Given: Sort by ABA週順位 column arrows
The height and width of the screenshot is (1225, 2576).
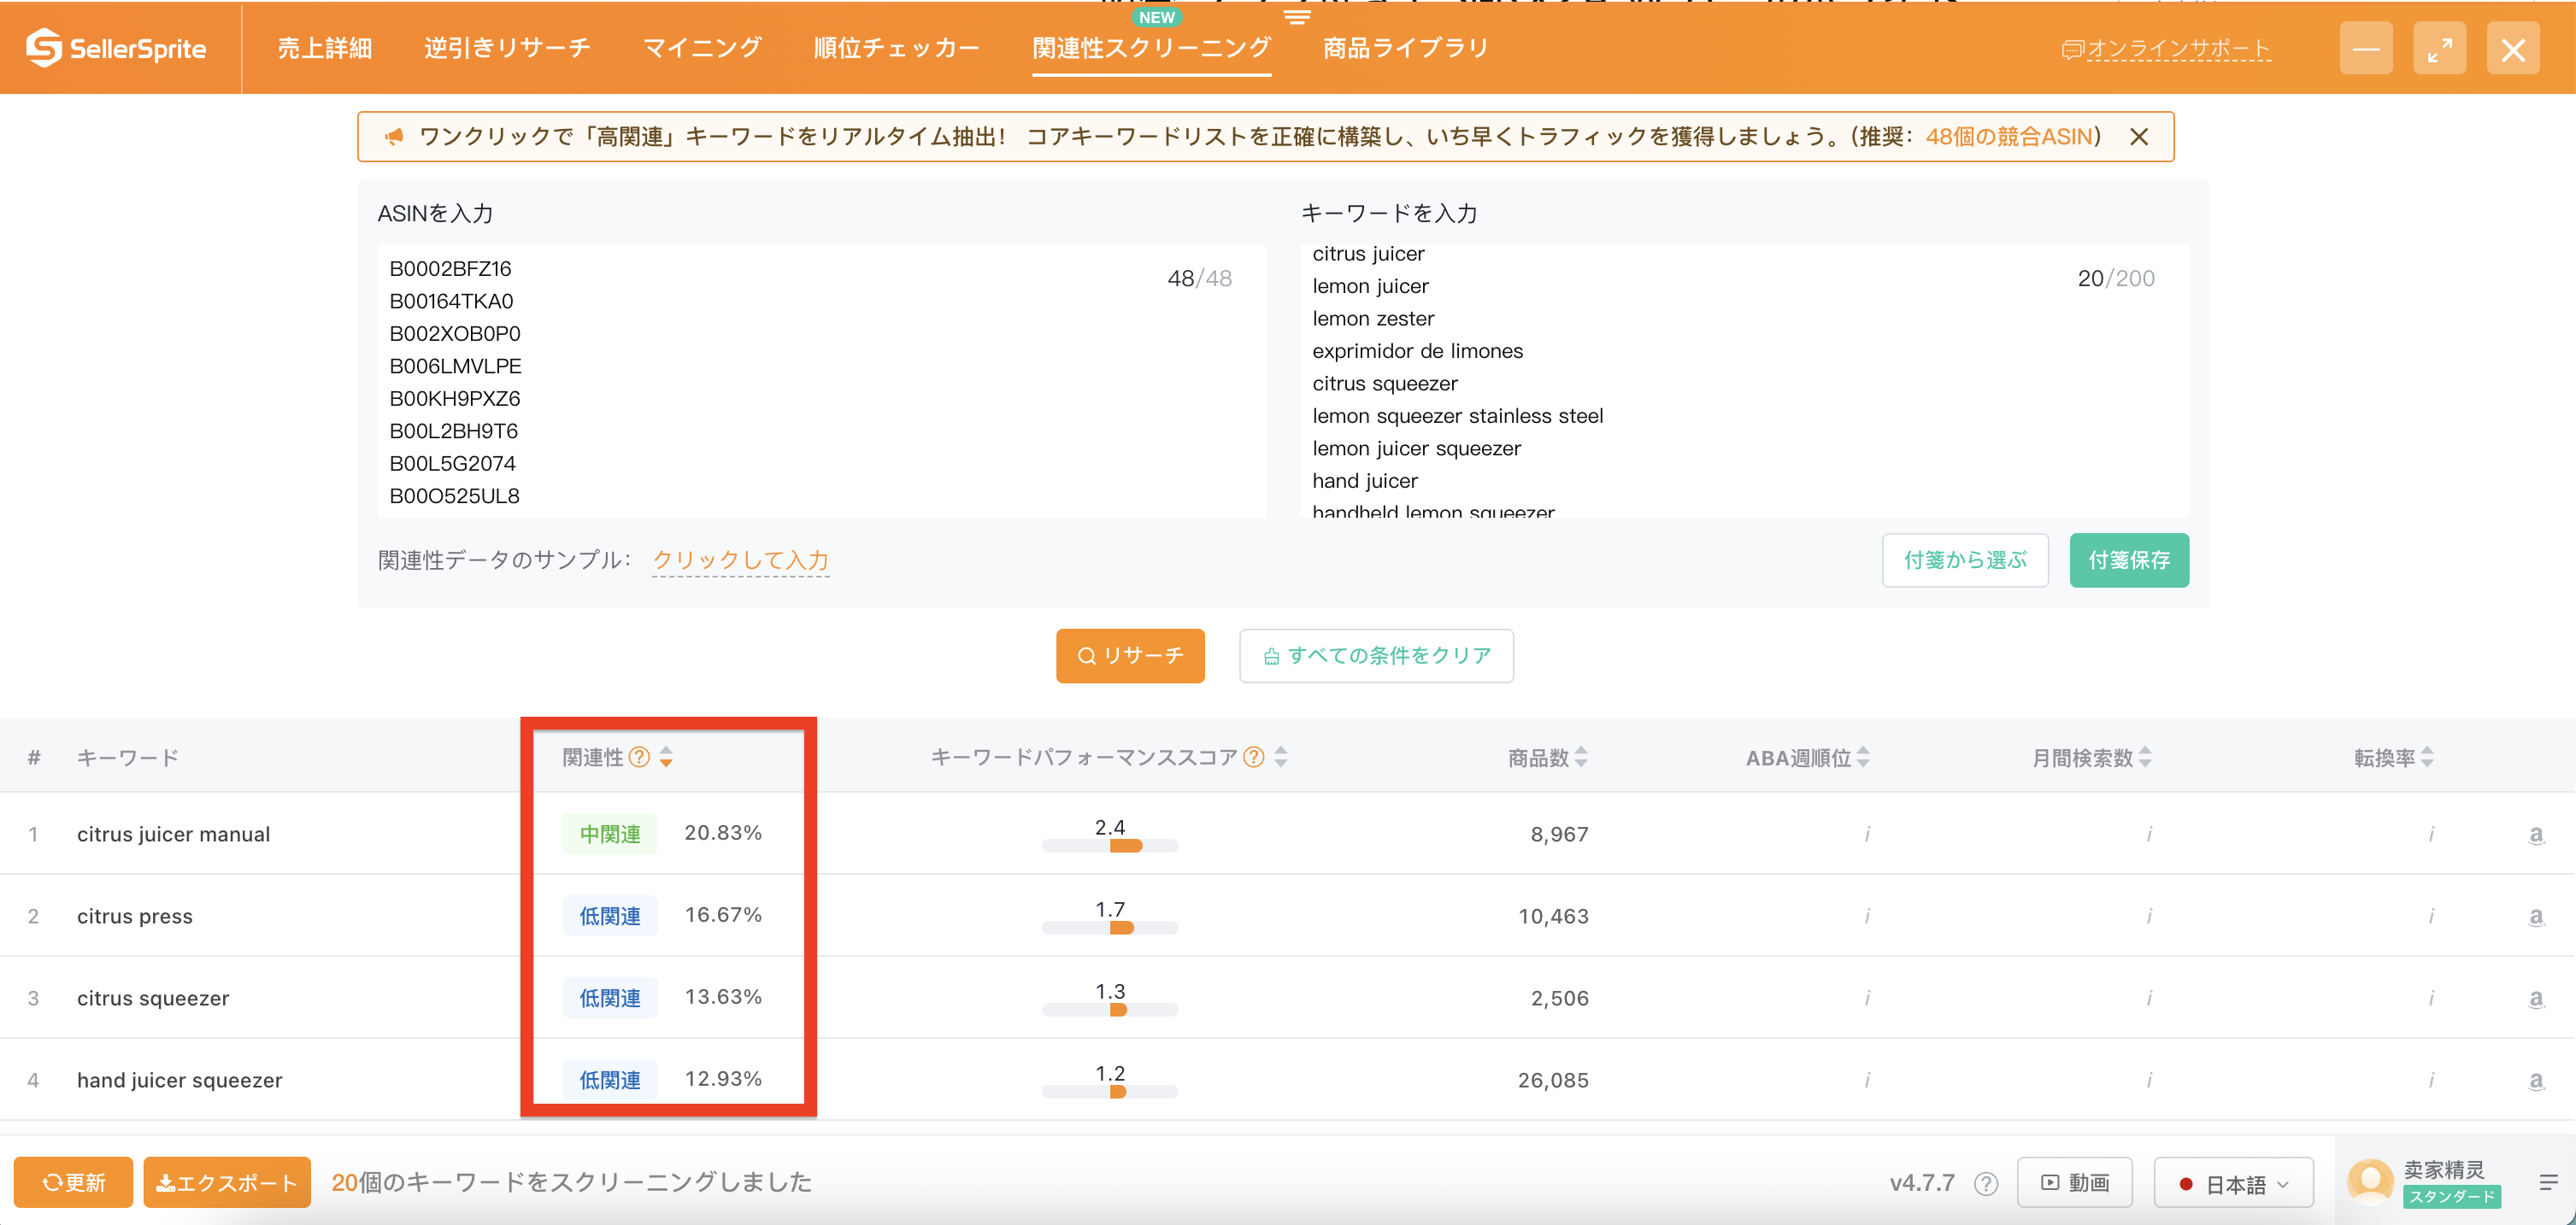Looking at the screenshot, I should 1863,758.
